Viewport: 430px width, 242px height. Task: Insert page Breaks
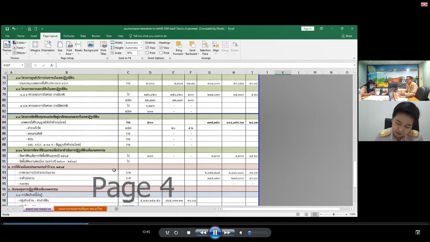pos(79,48)
